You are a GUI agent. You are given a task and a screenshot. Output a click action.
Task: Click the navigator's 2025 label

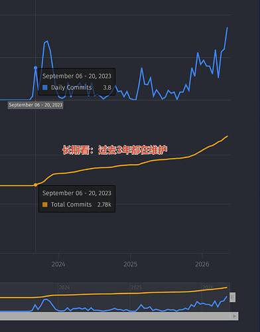tap(136, 288)
